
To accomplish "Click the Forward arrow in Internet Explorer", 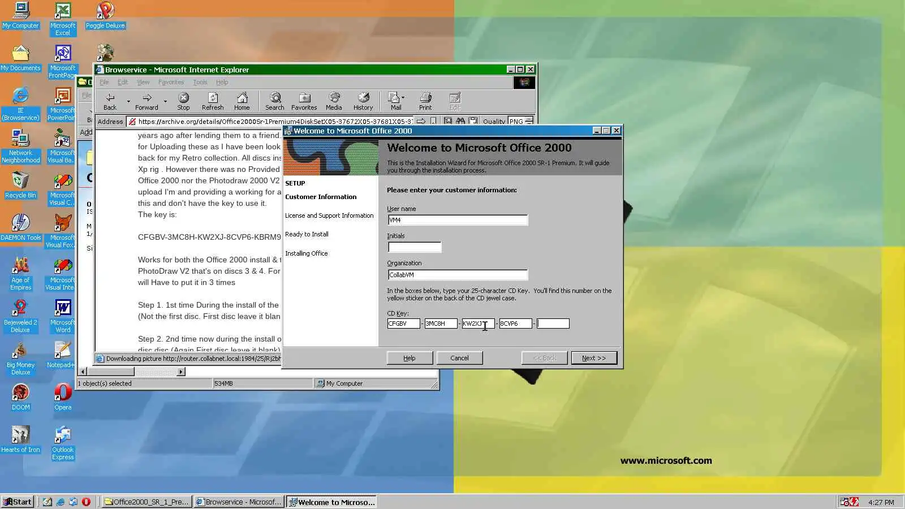I will [x=146, y=101].
